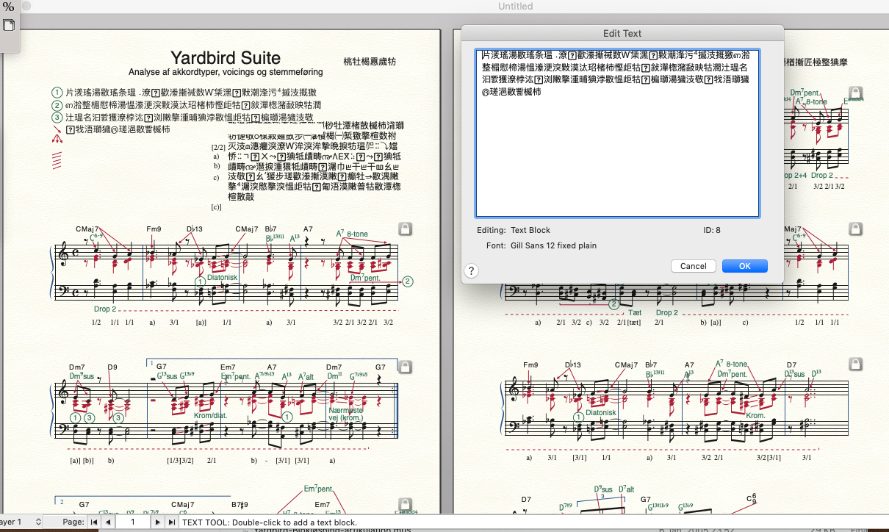The height and width of the screenshot is (532, 889).
Task: Click the Edit Text dialog title bar
Action: pyautogui.click(x=622, y=33)
